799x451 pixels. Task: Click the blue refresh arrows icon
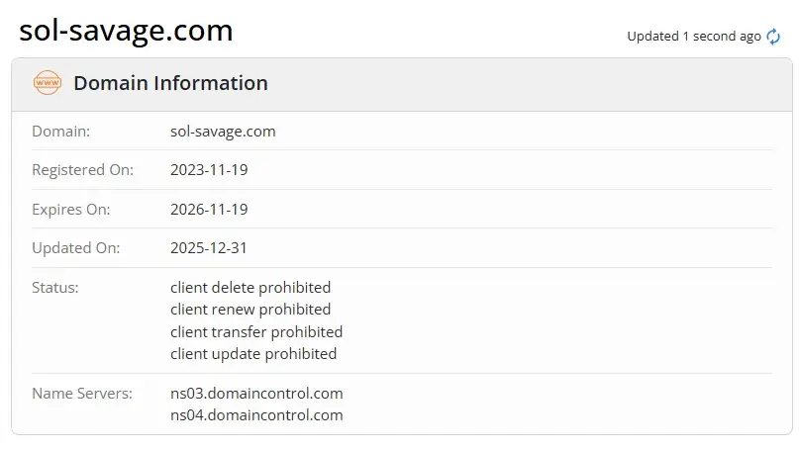773,37
